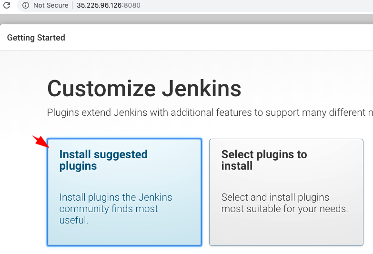Click the ':8080' port text in the URL
The width and height of the screenshot is (373, 254).
click(131, 6)
